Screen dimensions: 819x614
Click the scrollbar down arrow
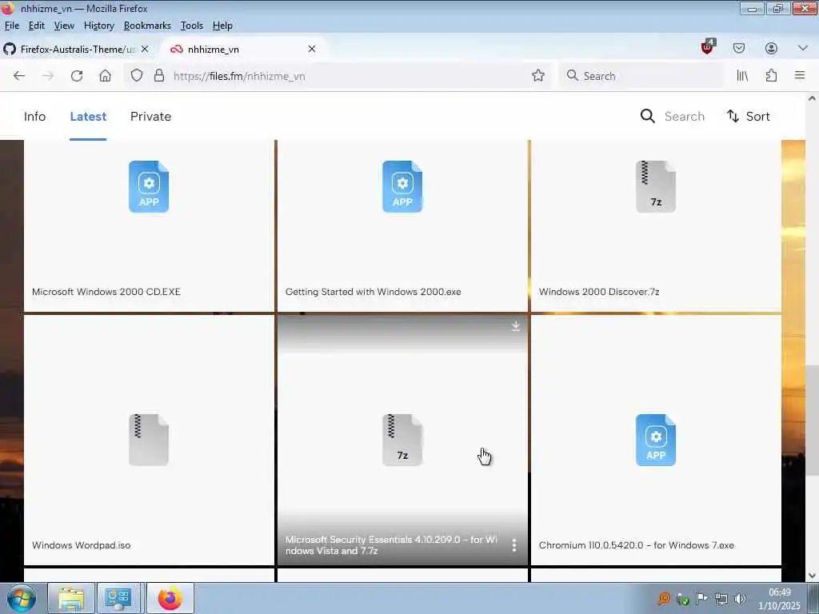(813, 575)
